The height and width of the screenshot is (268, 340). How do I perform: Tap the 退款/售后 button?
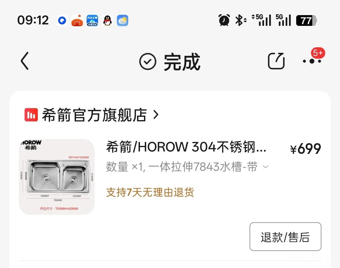[x=285, y=237]
